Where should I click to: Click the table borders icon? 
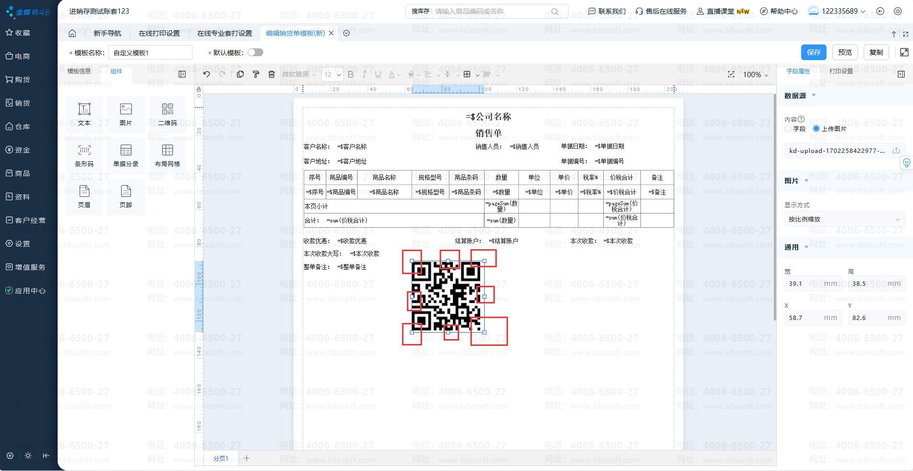(x=467, y=74)
